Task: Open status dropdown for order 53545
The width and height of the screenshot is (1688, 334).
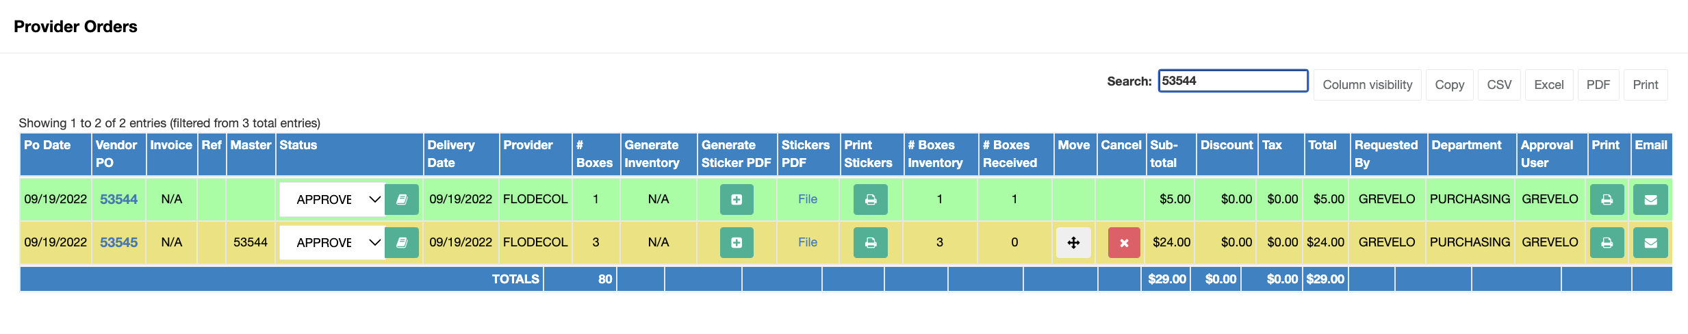Action: click(333, 243)
